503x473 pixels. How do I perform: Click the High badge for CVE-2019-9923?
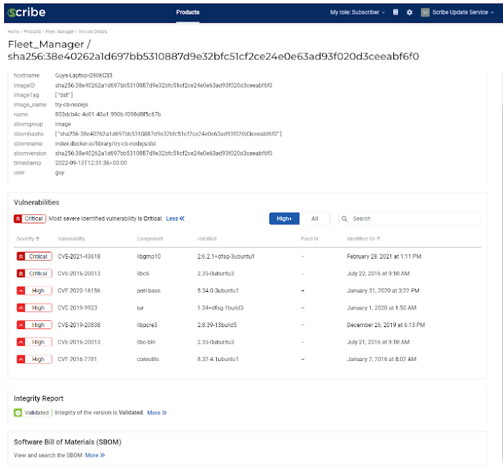[33, 308]
